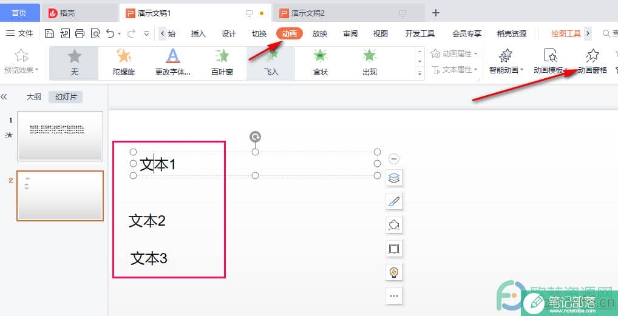Move animation gallery to previous row with up arrow
Screen dimensions: 618x316
419,52
